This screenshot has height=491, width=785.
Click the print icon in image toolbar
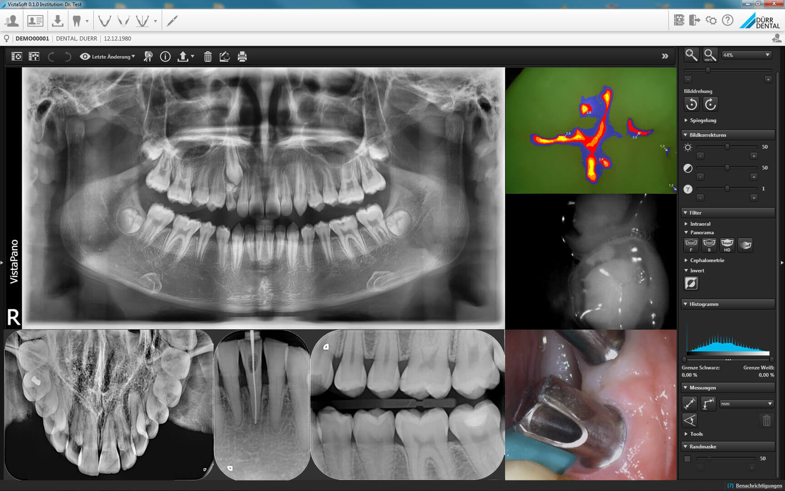pos(242,57)
